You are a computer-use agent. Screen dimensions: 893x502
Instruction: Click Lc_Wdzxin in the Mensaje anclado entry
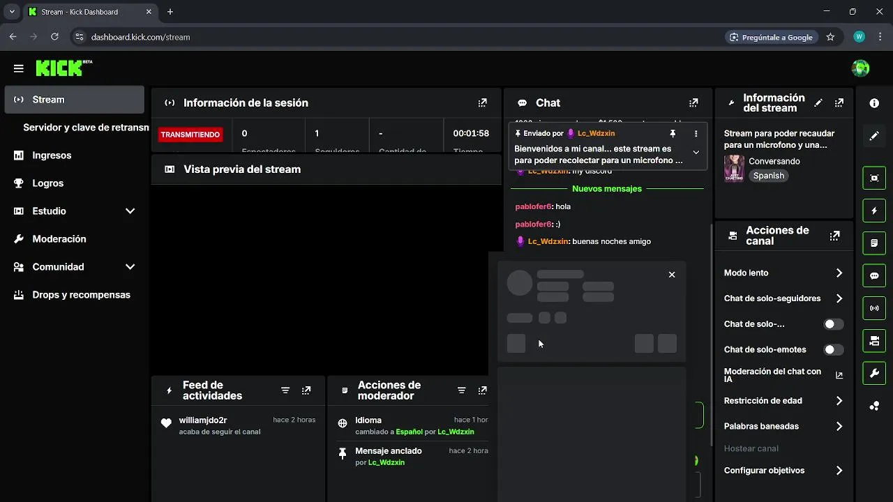[387, 462]
